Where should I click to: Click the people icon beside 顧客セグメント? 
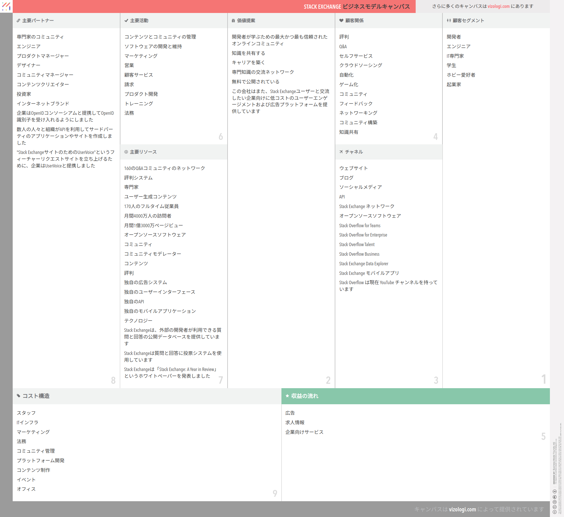tap(449, 21)
